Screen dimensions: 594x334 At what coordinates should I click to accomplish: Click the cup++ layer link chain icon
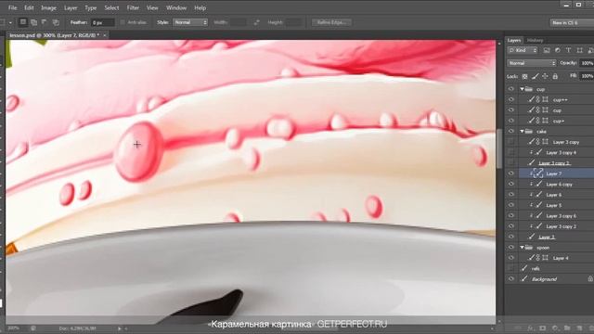[x=538, y=99]
